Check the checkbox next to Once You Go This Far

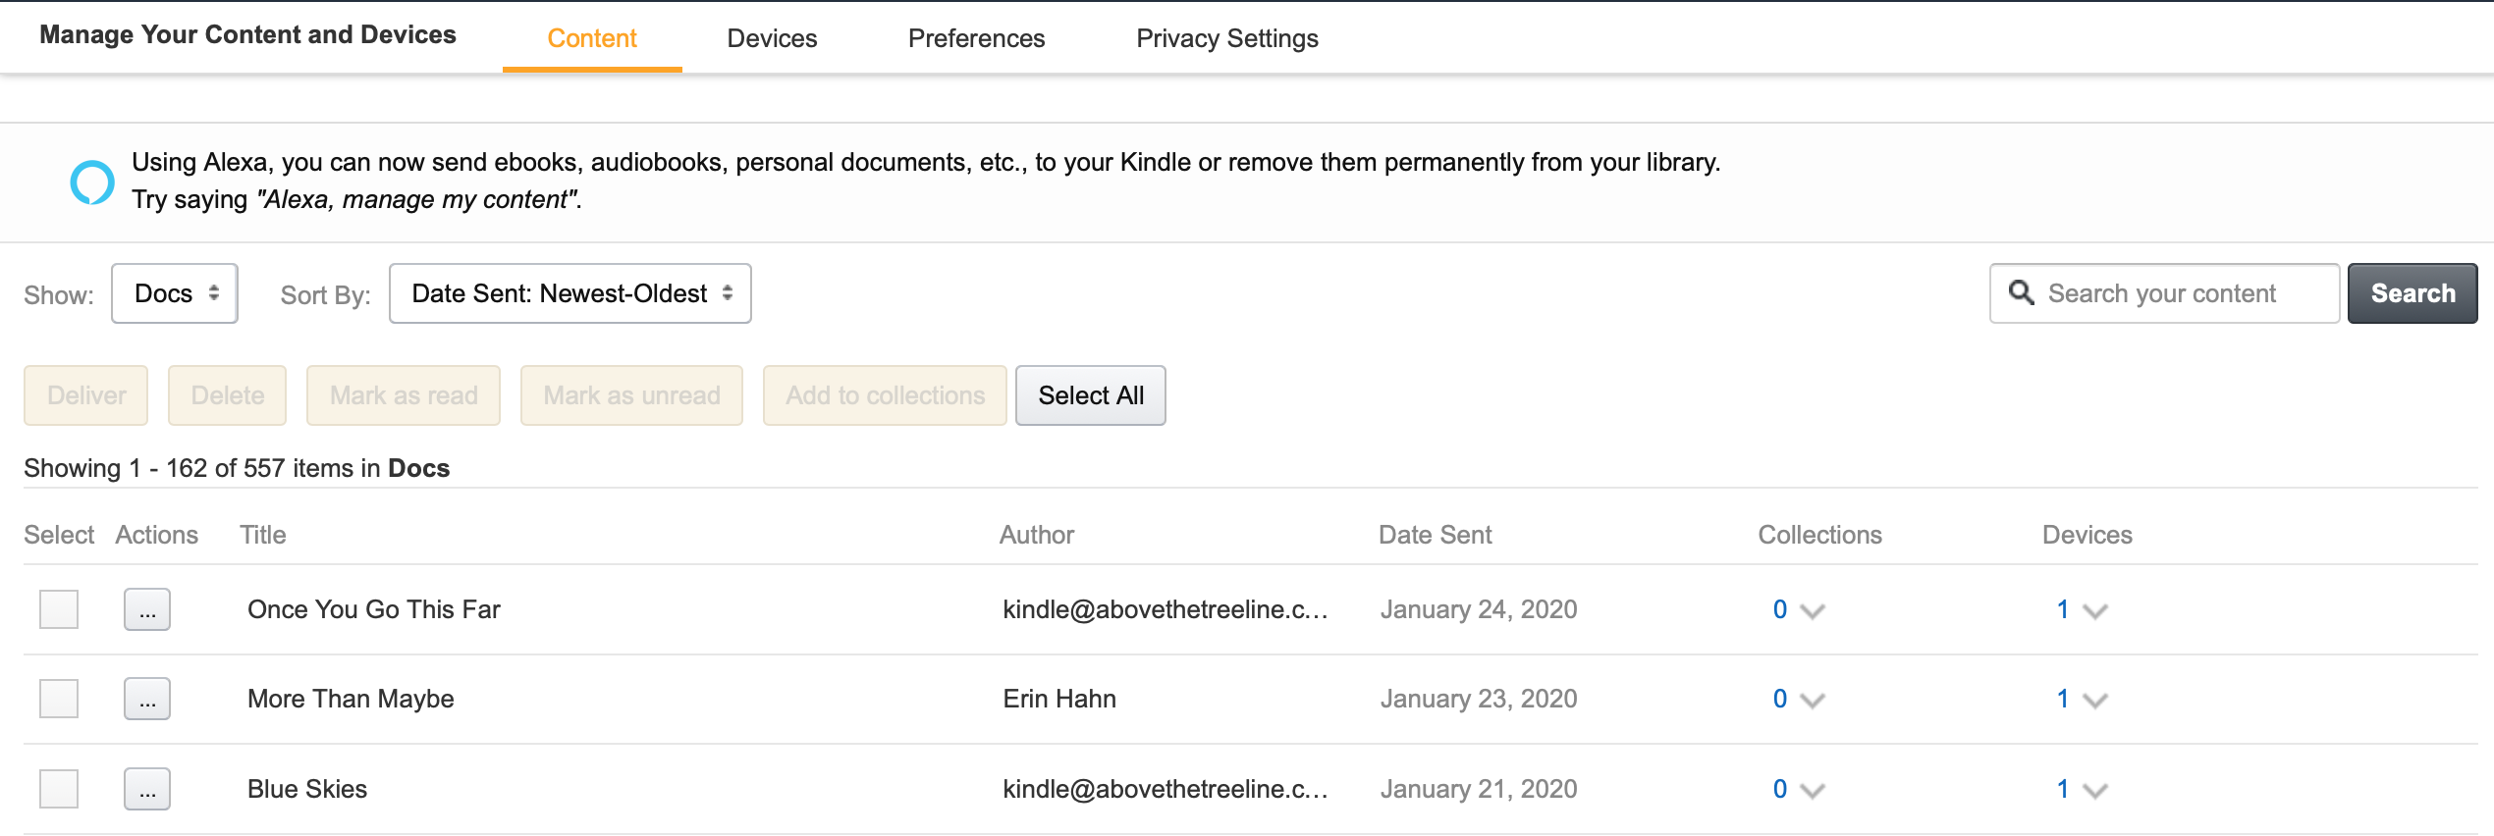pos(58,608)
